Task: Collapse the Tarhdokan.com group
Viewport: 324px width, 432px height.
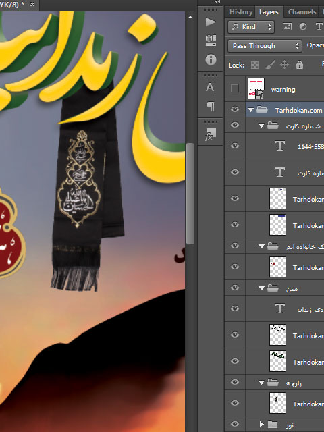Action: point(250,110)
